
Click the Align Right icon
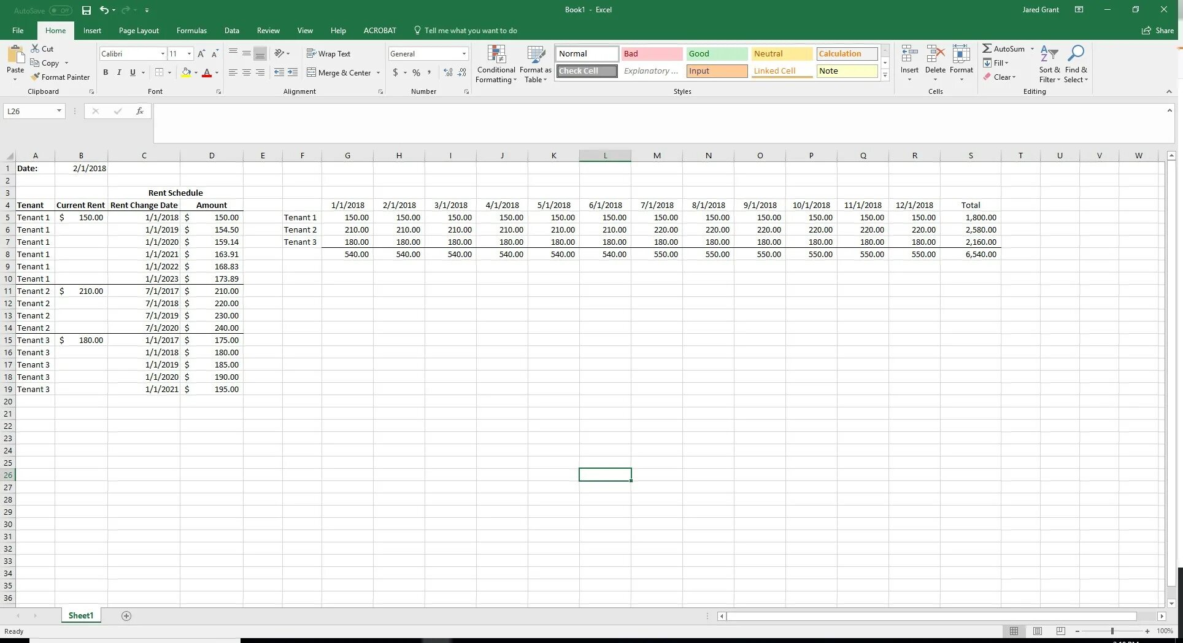[x=260, y=72]
